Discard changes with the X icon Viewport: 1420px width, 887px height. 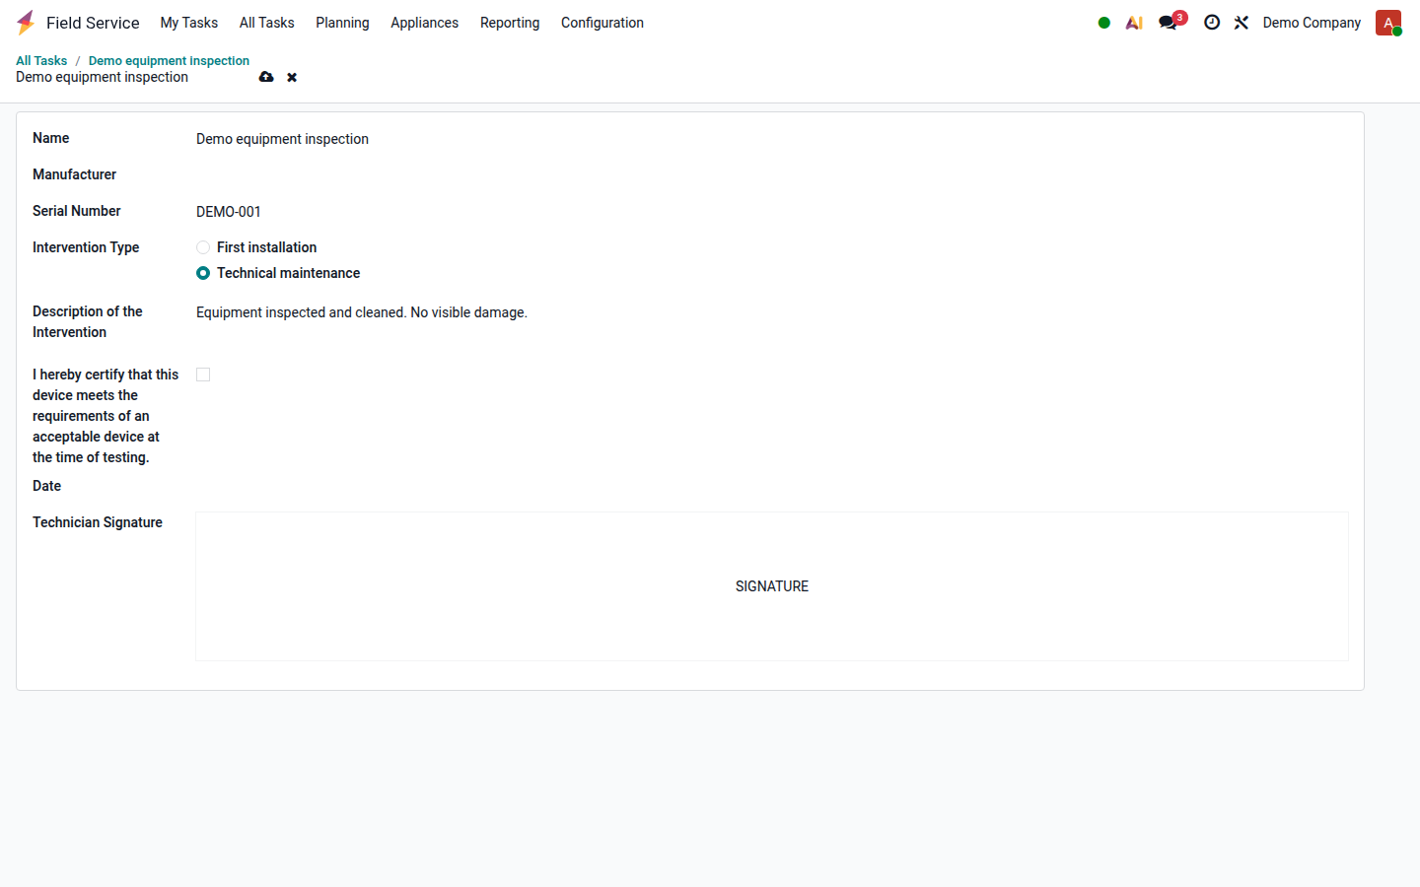click(x=292, y=77)
